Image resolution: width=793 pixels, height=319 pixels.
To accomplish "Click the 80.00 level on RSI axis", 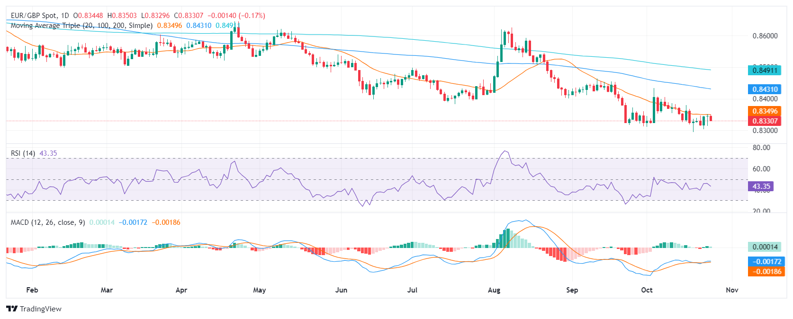I will (761, 148).
